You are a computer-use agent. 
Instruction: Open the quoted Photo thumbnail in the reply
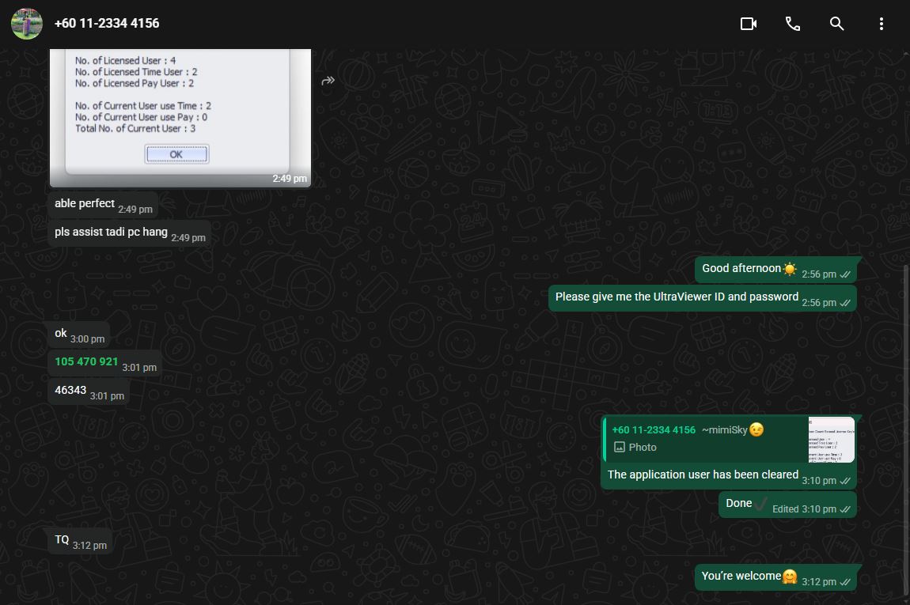(x=831, y=439)
